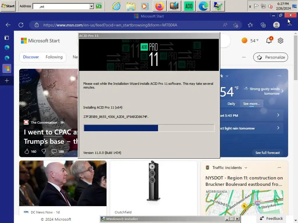Open DC News Now article thumbnail
The height and width of the screenshot is (223, 298).
tap(63, 184)
